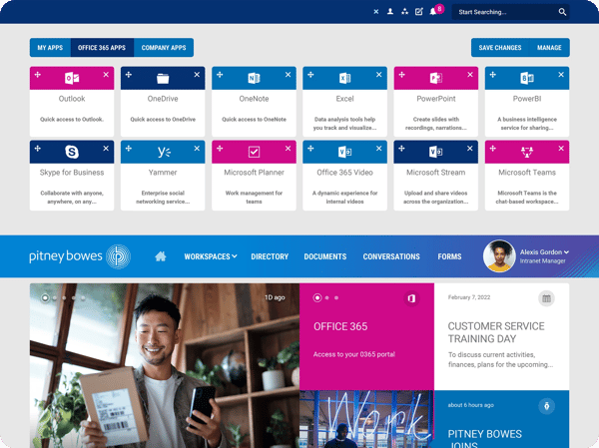Select first dot of the photo carousel

tap(45, 297)
